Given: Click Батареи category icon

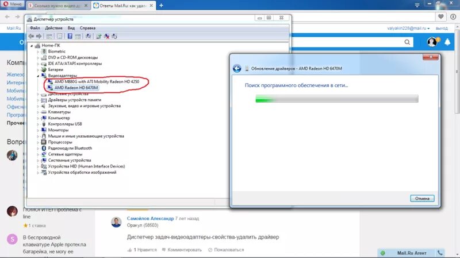Looking at the screenshot, I should coord(44,69).
